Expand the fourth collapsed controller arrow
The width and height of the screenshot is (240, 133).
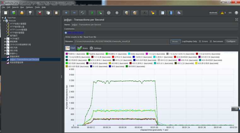point(5,48)
